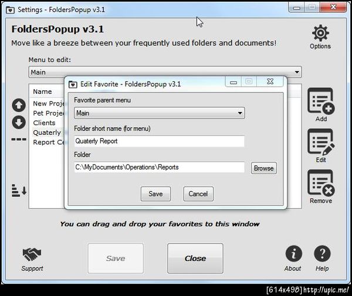The height and width of the screenshot is (296, 352).
Task: Click the Remove favorite icon
Action: coord(321,183)
